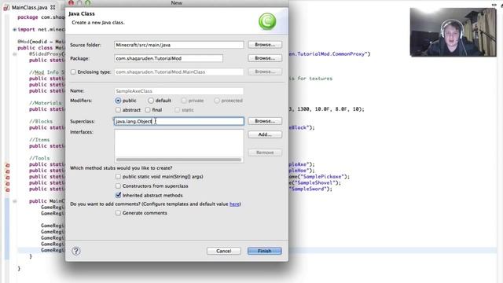This screenshot has height=283, width=503.
Task: Check public static void main stub
Action: 118,176
